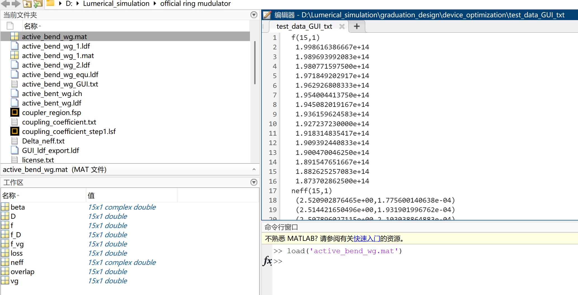Close the test_data_GUI_txt tab

[x=342, y=27]
